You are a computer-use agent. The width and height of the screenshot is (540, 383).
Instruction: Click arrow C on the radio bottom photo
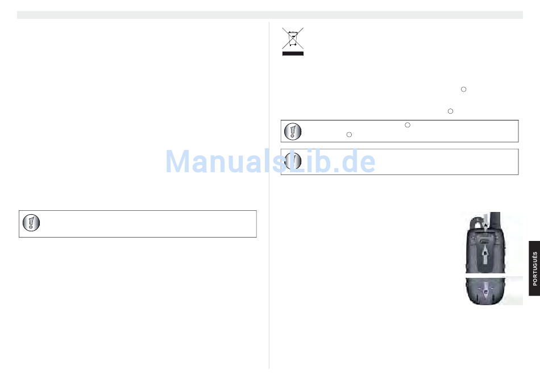coord(485,290)
